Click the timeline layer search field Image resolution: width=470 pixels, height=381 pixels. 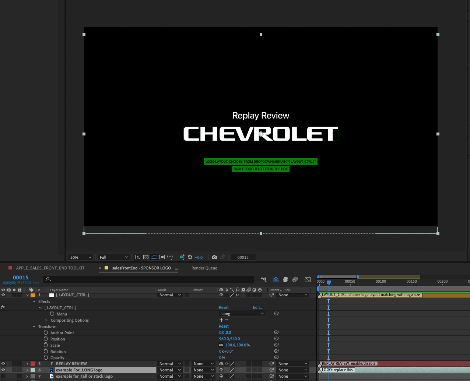[x=149, y=279]
